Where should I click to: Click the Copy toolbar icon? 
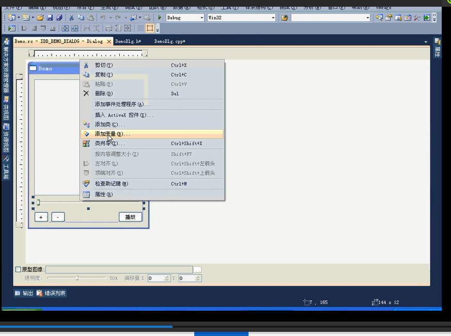pos(81,18)
